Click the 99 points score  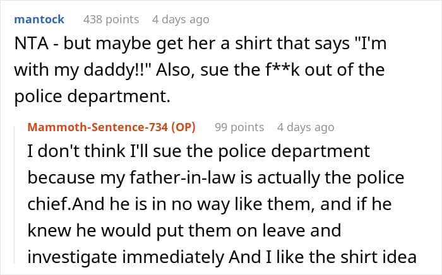239,127
